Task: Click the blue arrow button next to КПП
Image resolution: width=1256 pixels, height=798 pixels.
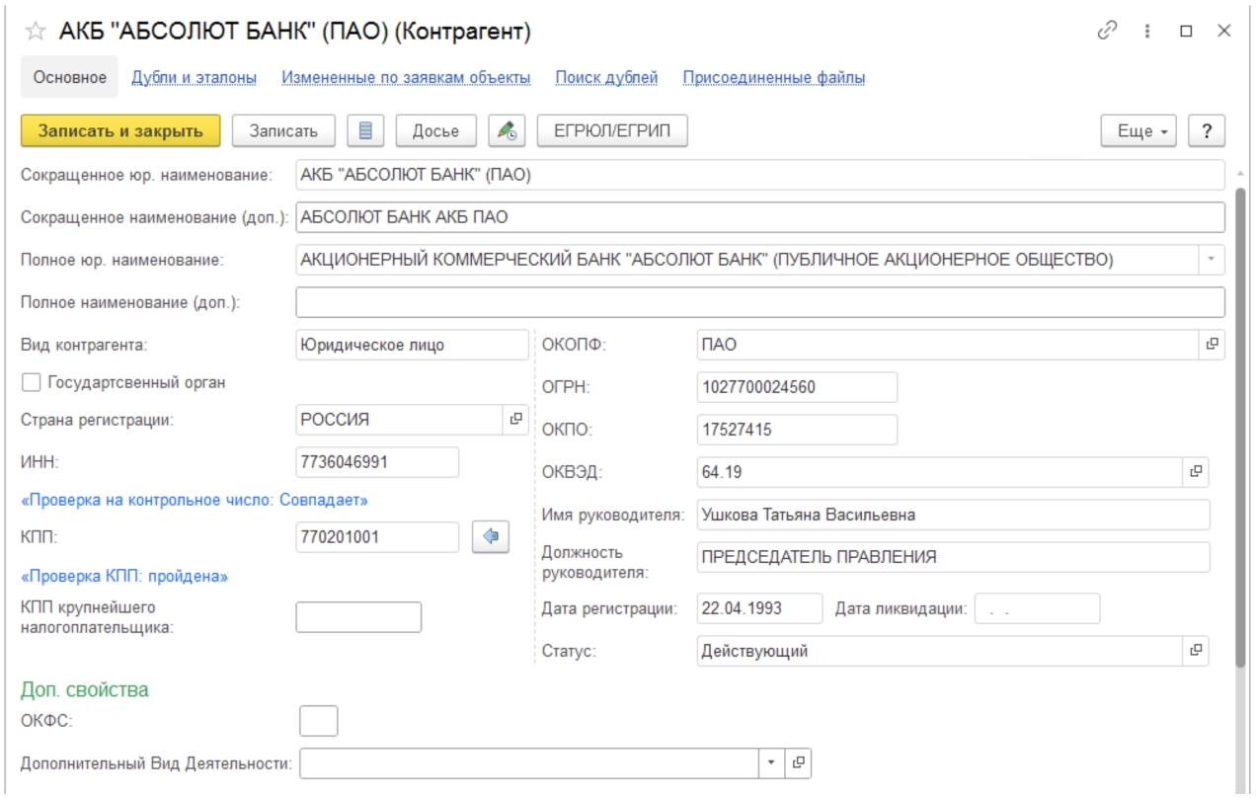Action: tap(490, 537)
